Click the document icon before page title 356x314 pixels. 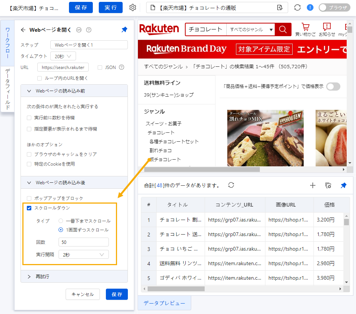click(153, 8)
